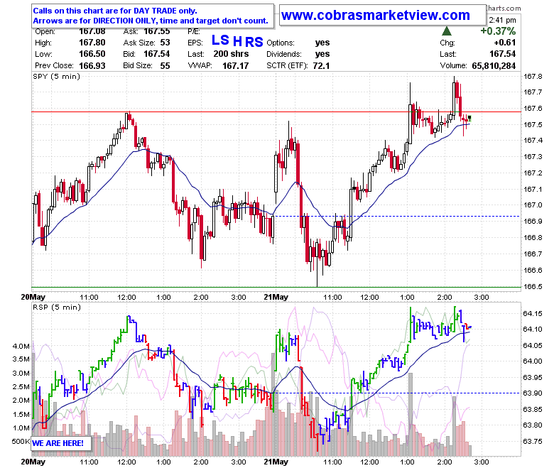This screenshot has height=468, width=554.
Task: Click the 2:41 pm timestamp
Action: click(x=502, y=20)
